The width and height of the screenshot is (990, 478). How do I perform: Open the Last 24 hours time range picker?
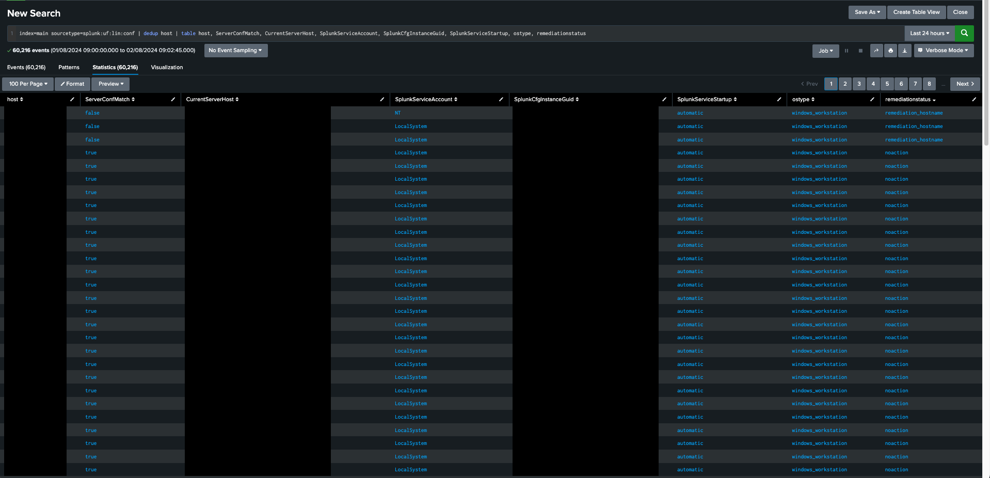(930, 33)
